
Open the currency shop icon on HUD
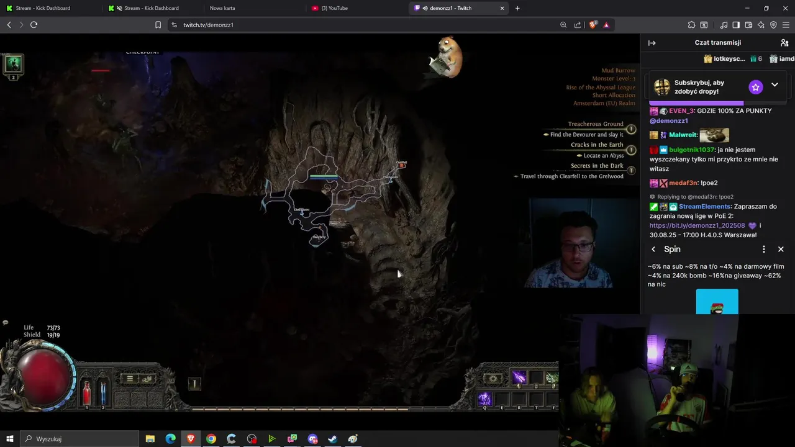tap(147, 379)
